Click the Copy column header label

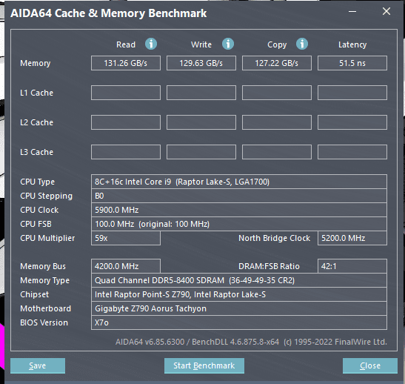pos(277,44)
